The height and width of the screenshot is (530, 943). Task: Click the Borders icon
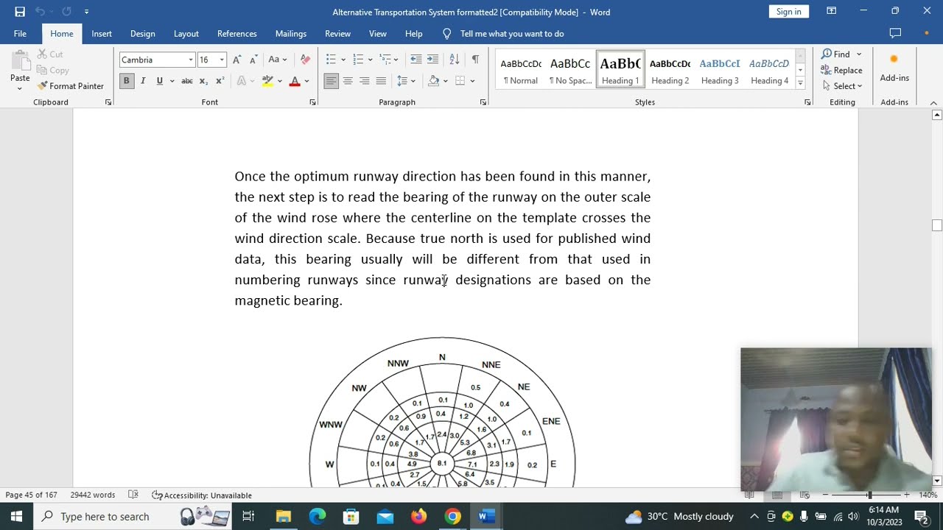pos(460,81)
